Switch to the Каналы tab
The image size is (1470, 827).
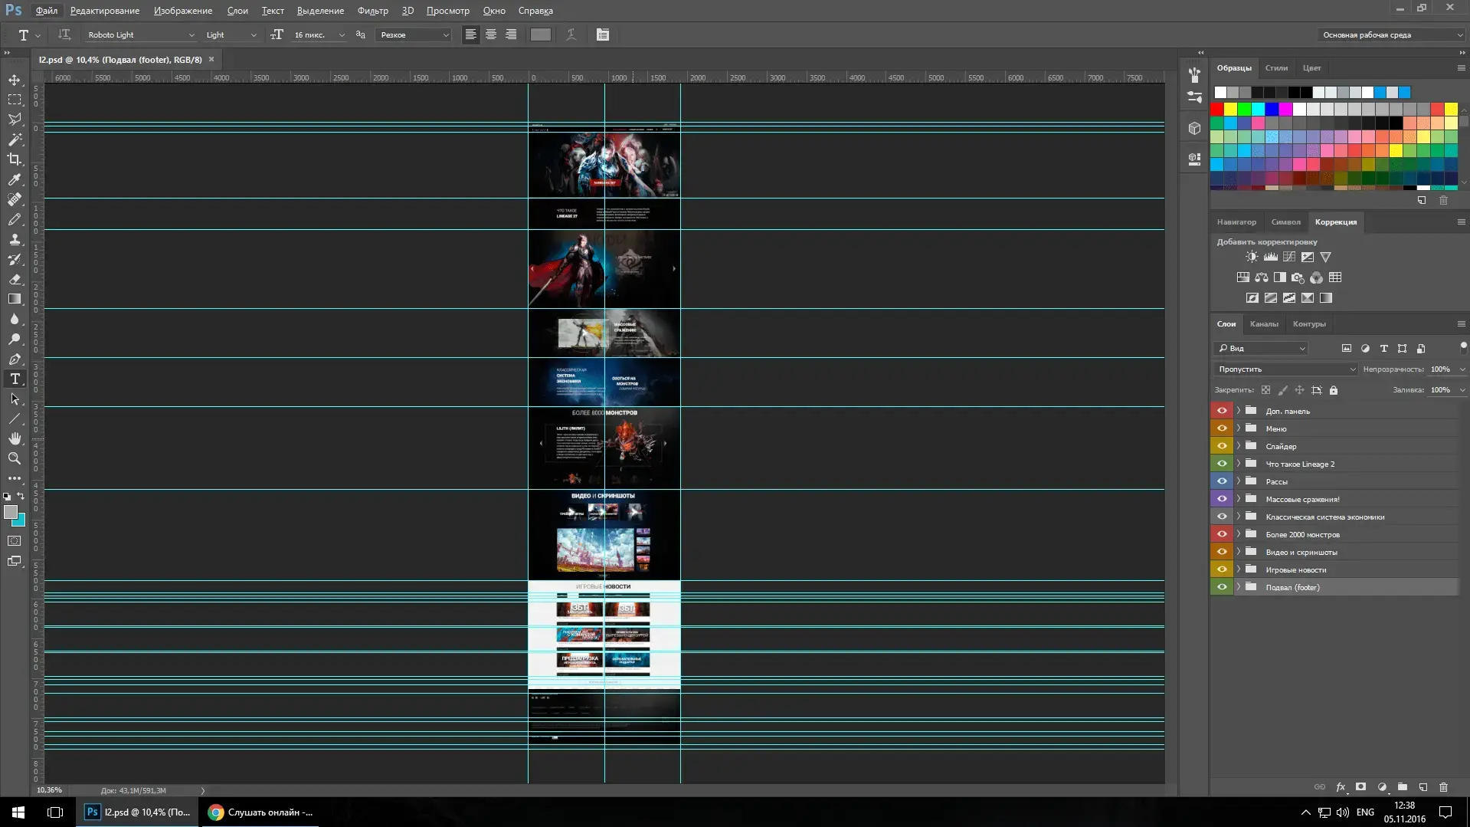click(1264, 323)
